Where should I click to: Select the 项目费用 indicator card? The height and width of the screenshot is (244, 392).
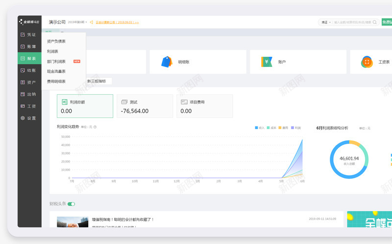204,106
